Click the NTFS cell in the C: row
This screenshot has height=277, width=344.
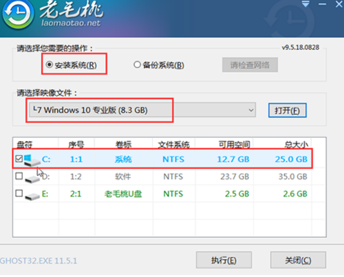click(173, 159)
